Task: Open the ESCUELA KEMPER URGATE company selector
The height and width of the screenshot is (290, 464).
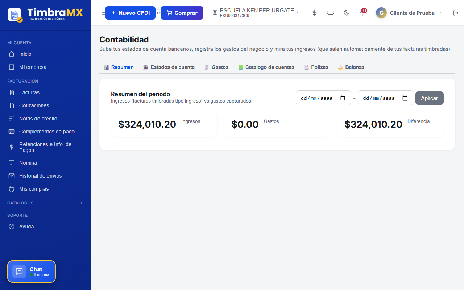Action: (256, 13)
